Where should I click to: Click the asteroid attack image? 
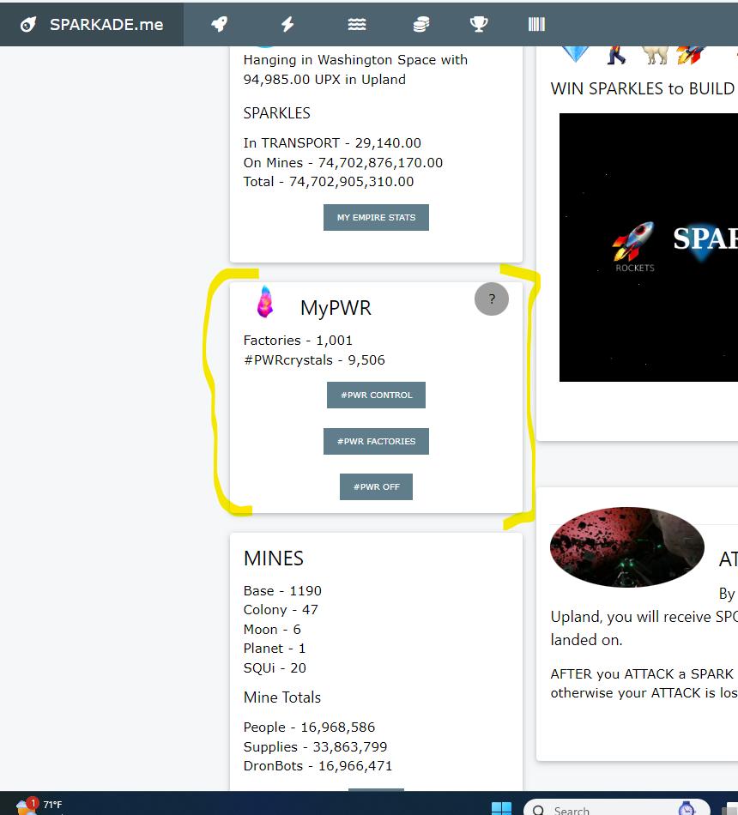pyautogui.click(x=626, y=547)
